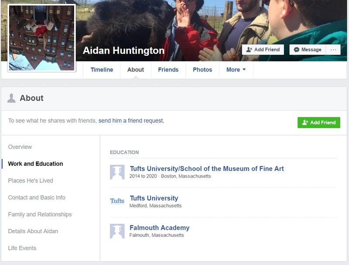349x265 pixels.
Task: Click the 'Medford, Massachusetts' text
Action: [x=155, y=206]
